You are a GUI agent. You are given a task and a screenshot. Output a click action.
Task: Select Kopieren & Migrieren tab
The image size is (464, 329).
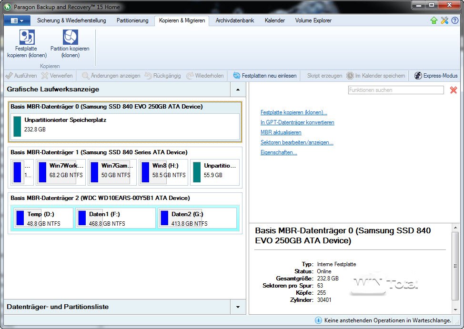pyautogui.click(x=182, y=20)
